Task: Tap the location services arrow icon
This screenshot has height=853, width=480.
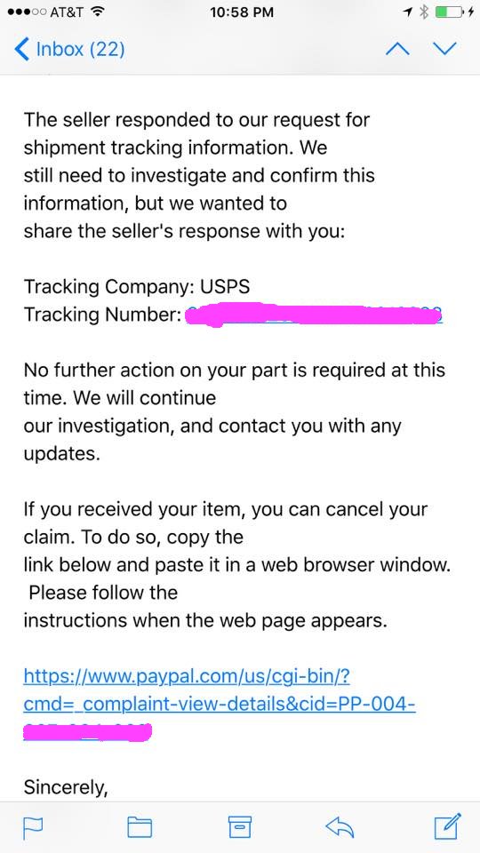Action: [x=408, y=12]
